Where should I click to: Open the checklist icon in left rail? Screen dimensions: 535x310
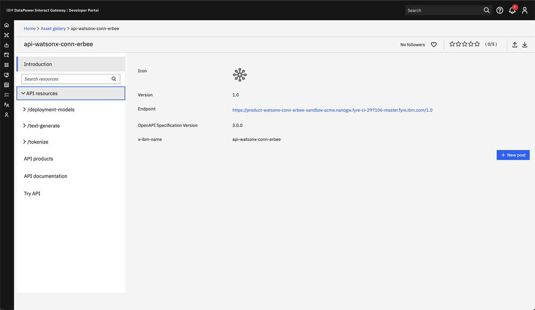point(6,95)
